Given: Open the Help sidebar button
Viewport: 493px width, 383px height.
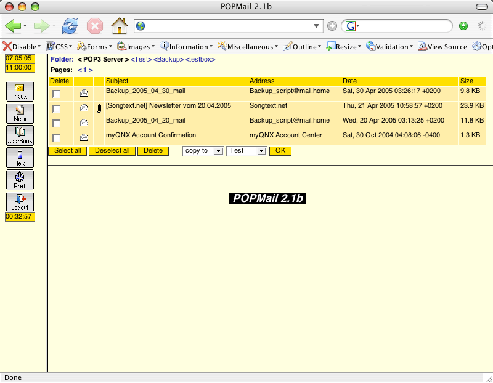Looking at the screenshot, I should [20, 158].
